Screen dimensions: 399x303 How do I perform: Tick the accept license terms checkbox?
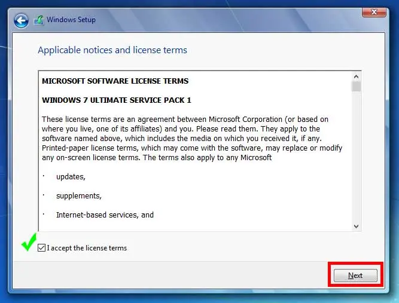[41, 248]
